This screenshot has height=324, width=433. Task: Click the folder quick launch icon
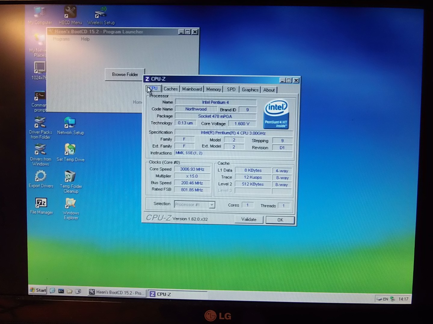pos(69,291)
